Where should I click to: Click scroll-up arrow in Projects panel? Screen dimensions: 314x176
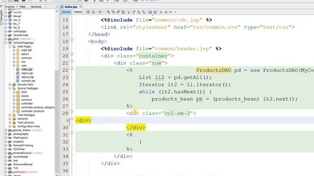click(x=57, y=11)
